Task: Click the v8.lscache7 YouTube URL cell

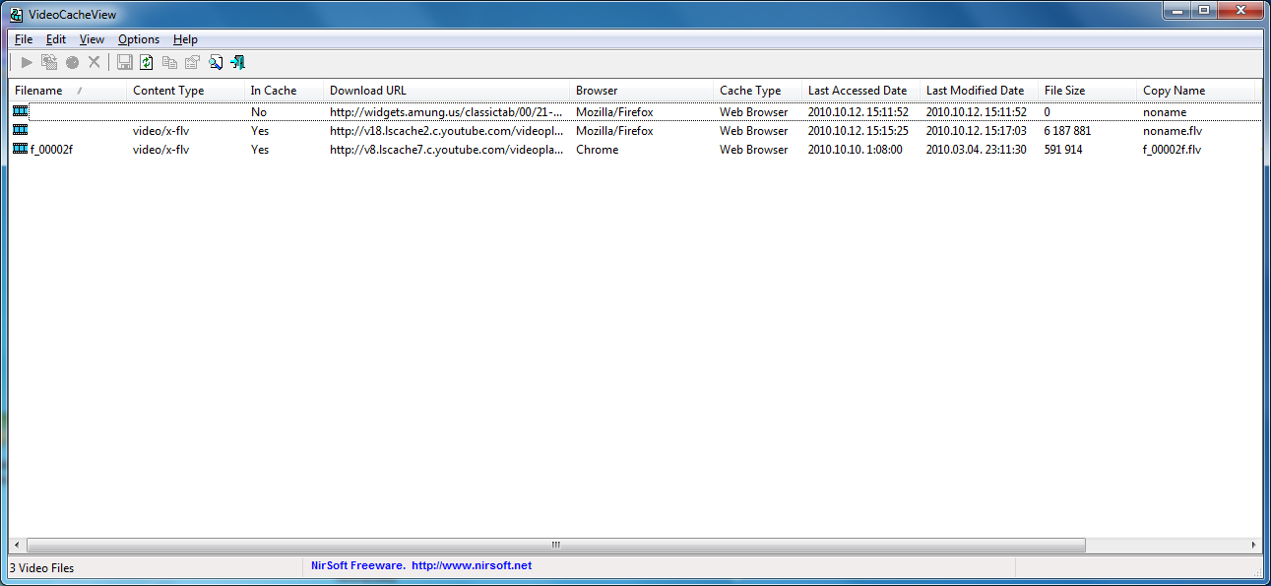Action: 446,150
